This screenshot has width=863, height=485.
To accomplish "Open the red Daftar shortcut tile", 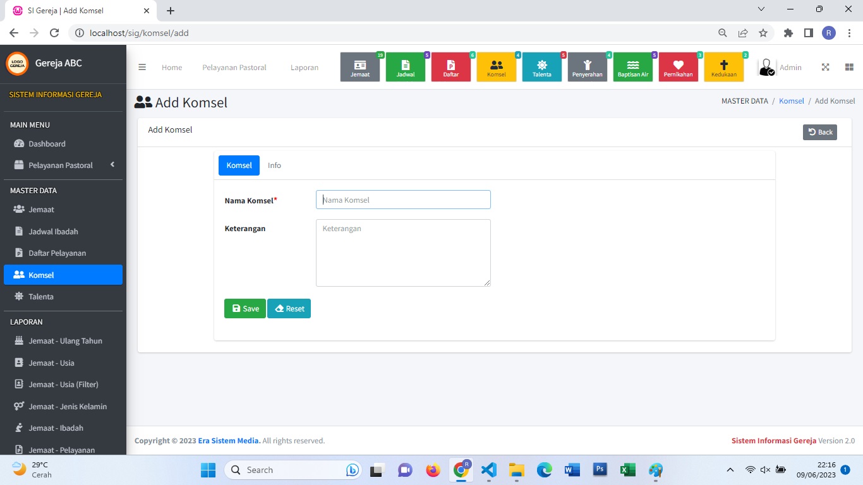I will [x=451, y=68].
